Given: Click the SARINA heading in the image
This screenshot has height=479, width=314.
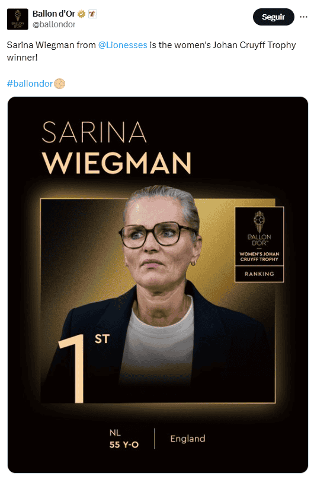Looking at the screenshot, I should (94, 132).
